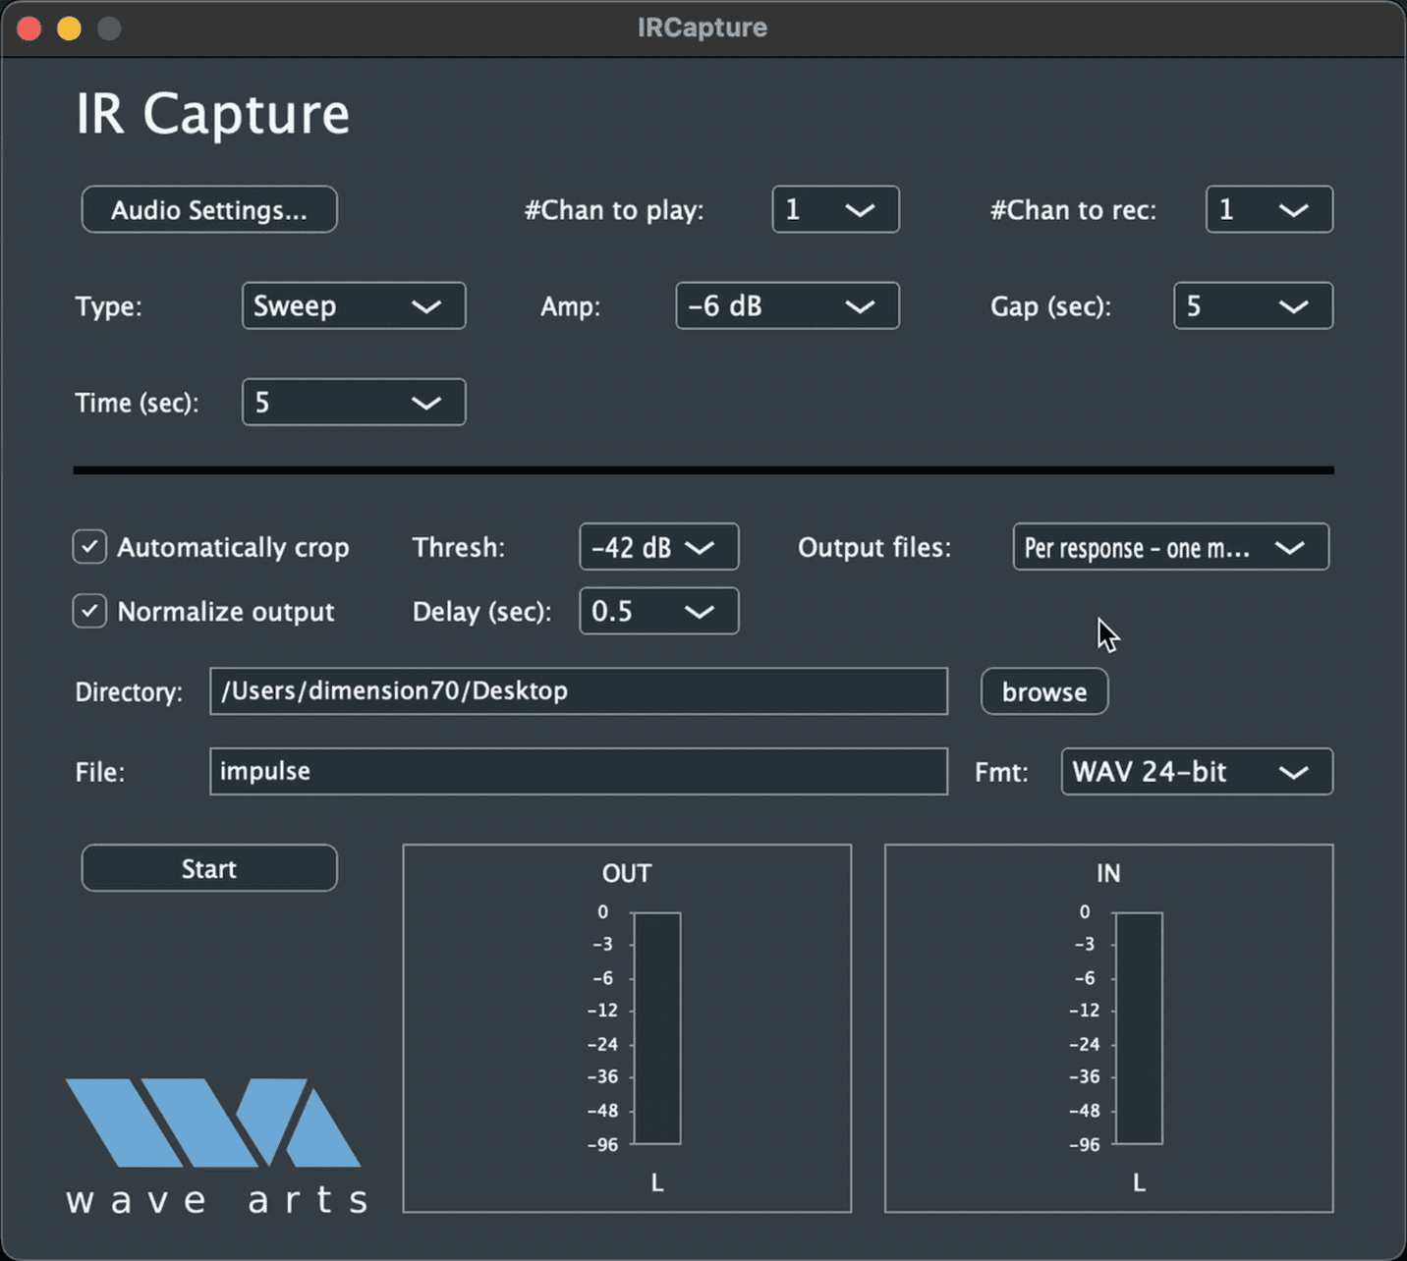The width and height of the screenshot is (1407, 1261).
Task: Open the Output files dropdown
Action: point(1170,547)
